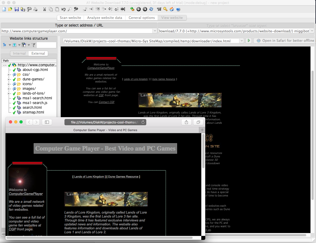Switch to External links view
Screen dimensions: 316x243
point(38,53)
